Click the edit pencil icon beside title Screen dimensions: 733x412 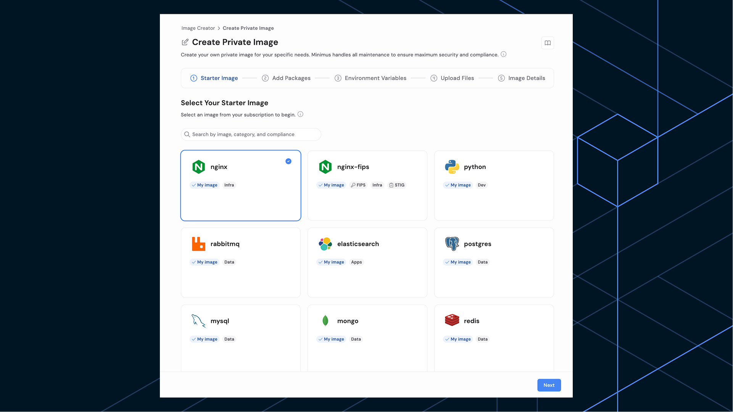(185, 42)
